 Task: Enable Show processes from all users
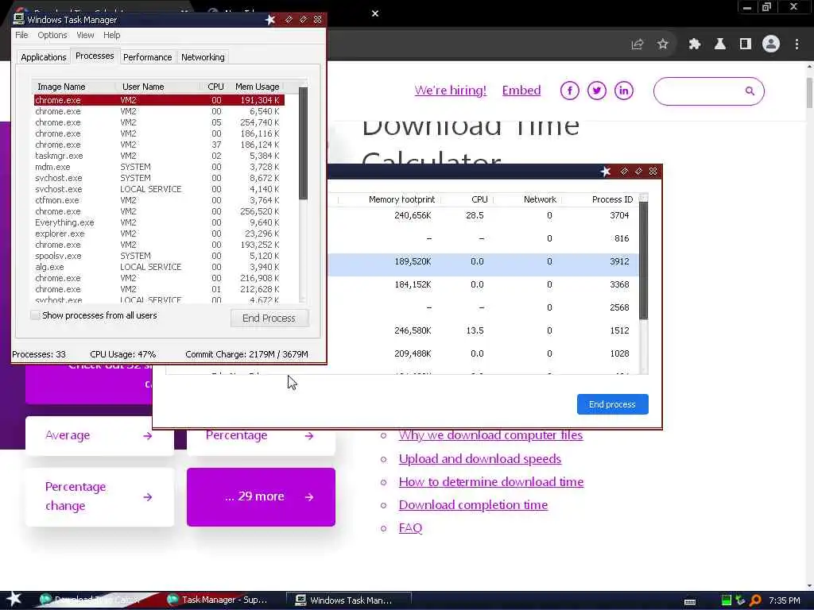35,315
